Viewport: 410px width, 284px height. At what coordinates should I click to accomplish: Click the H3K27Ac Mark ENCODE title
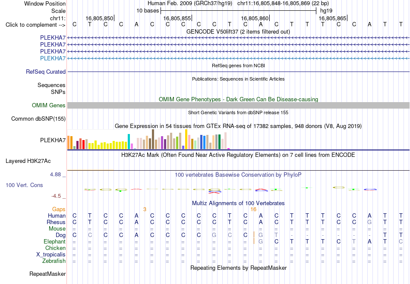click(238, 155)
